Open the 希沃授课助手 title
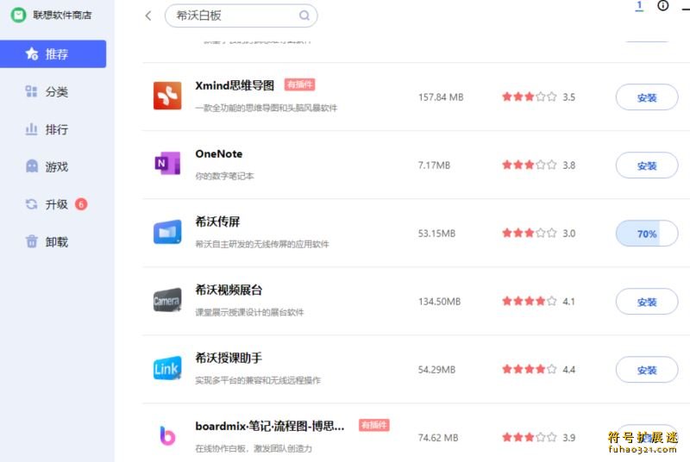690x462 pixels. (229, 358)
